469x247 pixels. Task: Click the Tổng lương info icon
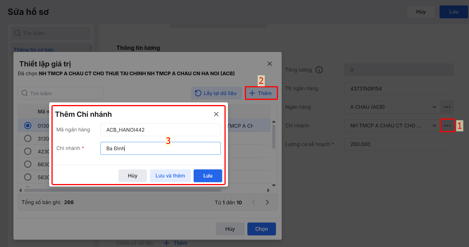(x=319, y=70)
